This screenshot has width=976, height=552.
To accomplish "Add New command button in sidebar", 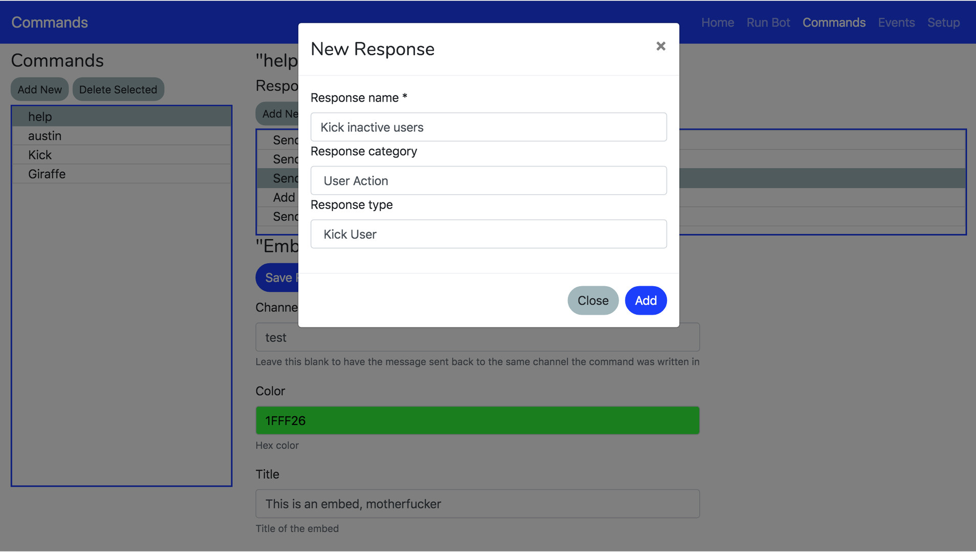I will tap(39, 89).
